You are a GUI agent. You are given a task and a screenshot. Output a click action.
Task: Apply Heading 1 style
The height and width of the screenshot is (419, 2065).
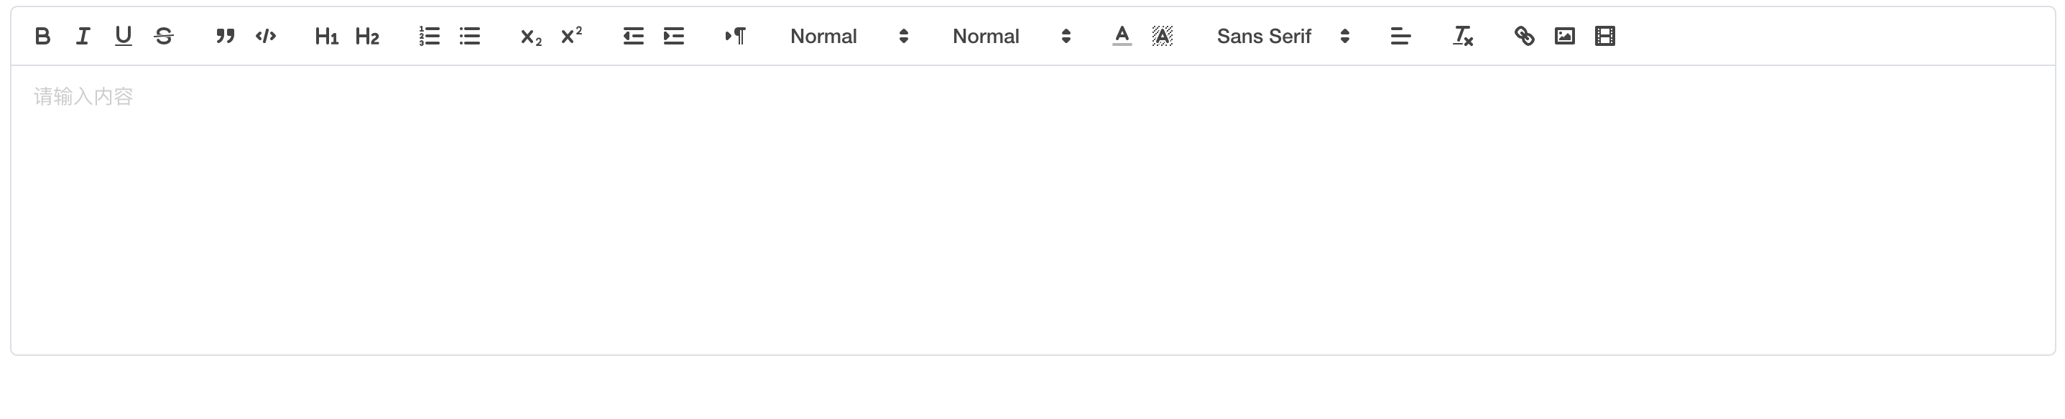point(327,36)
